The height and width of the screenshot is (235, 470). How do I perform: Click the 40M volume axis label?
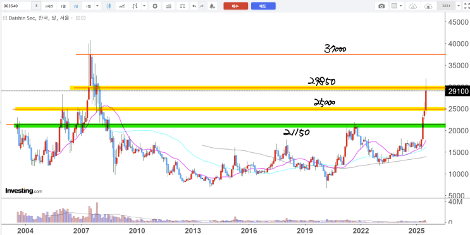[455, 202]
